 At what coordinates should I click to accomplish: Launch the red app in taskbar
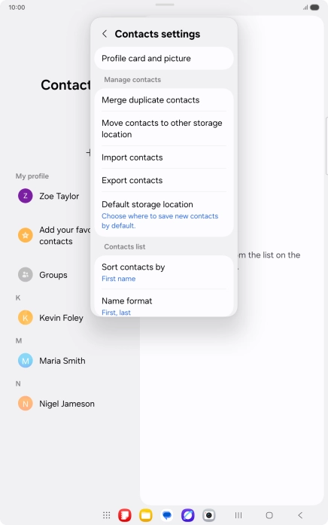(x=125, y=515)
